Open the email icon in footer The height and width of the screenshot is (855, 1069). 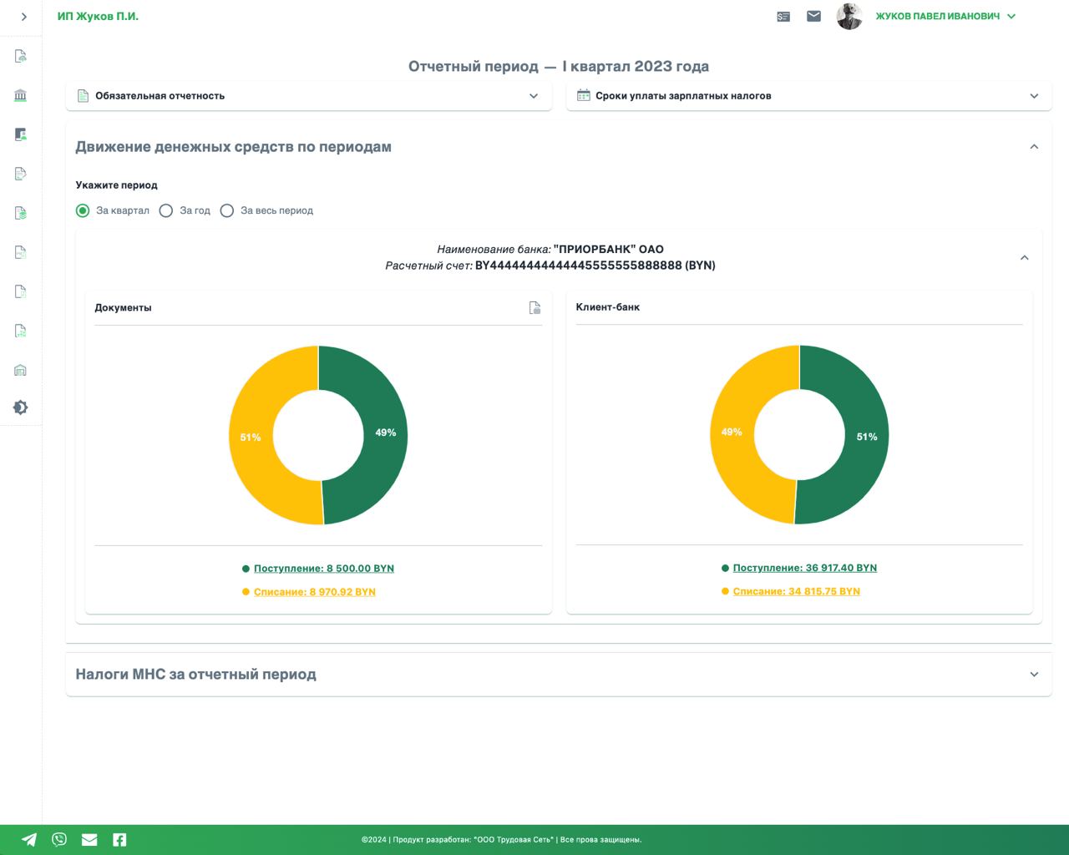89,840
